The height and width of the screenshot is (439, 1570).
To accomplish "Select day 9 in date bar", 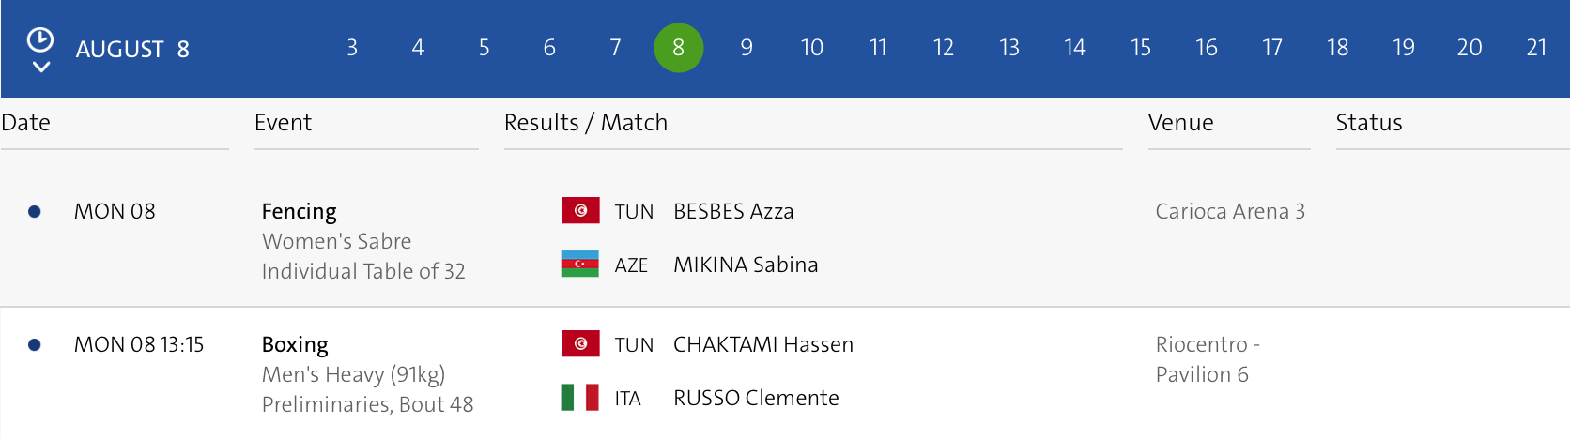I will 747,48.
